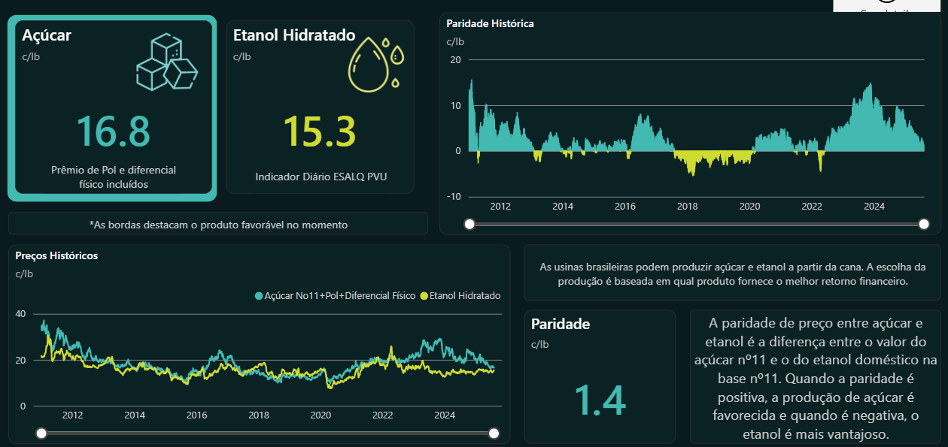Click the ethanol droplets icon
This screenshot has width=948, height=447.
375,65
